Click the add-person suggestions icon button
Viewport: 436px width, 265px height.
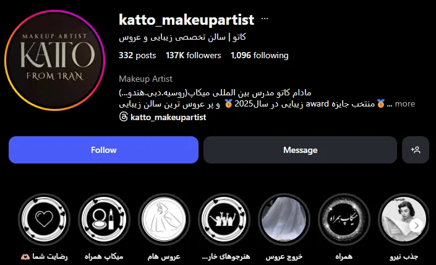point(416,150)
